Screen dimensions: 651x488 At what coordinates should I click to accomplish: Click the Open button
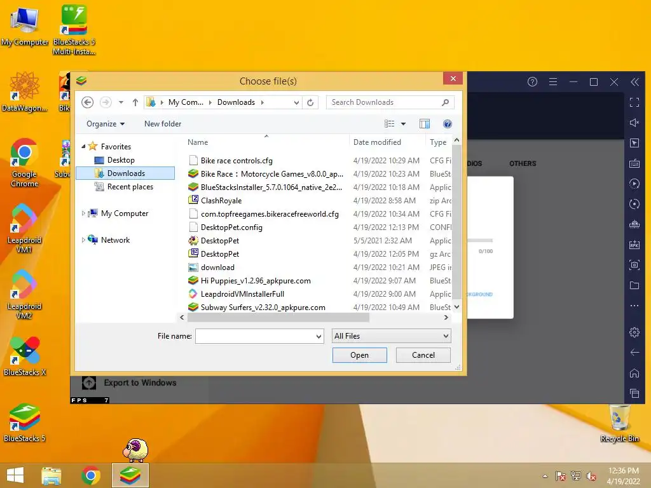(360, 355)
